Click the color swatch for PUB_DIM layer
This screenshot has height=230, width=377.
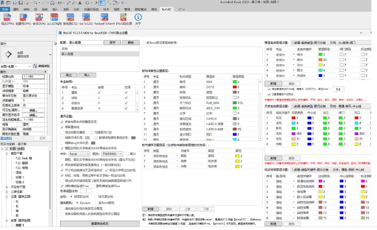point(235,103)
